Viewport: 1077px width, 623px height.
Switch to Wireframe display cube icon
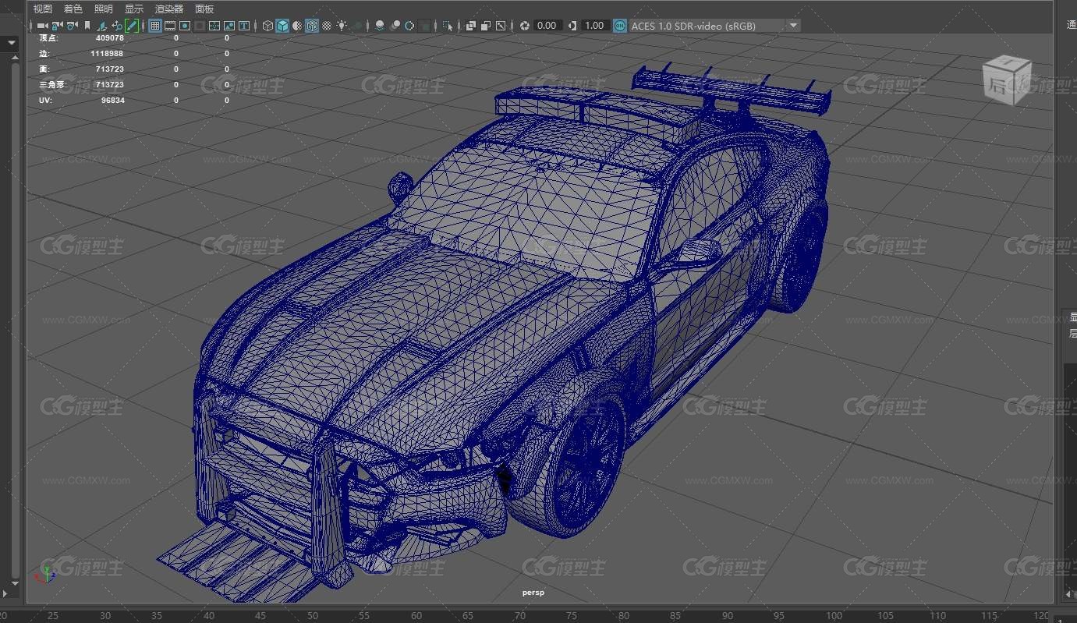click(x=267, y=26)
